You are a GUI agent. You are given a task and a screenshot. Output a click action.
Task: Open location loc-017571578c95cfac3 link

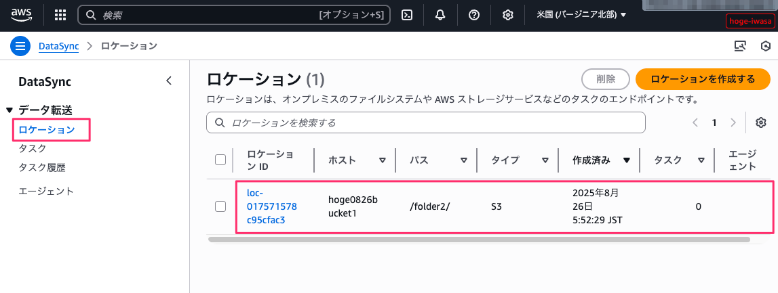272,206
